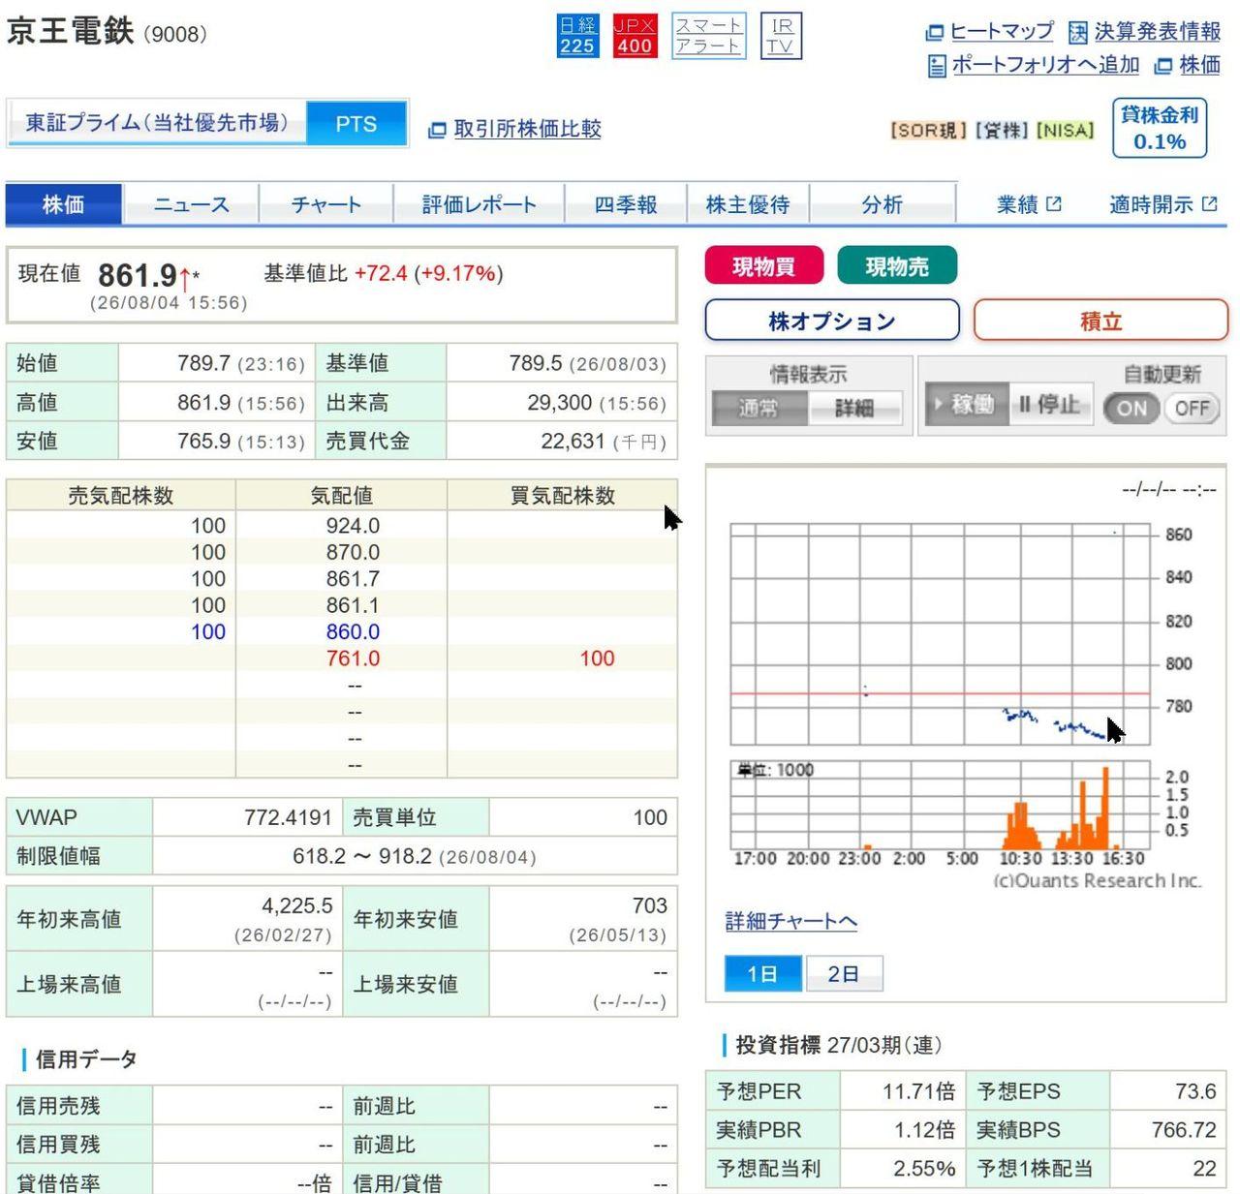Open the スマートアラート alert icon
This screenshot has height=1194, width=1240.
tap(709, 36)
